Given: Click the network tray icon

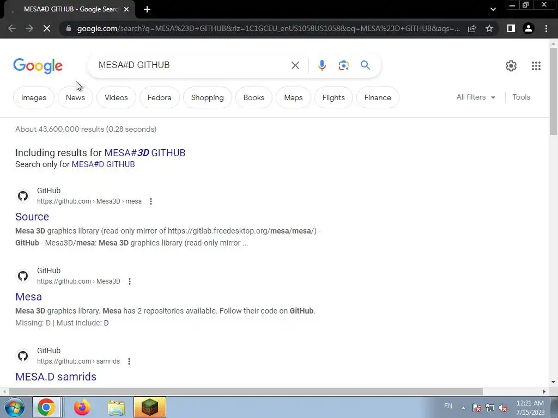Looking at the screenshot, I should [x=490, y=408].
